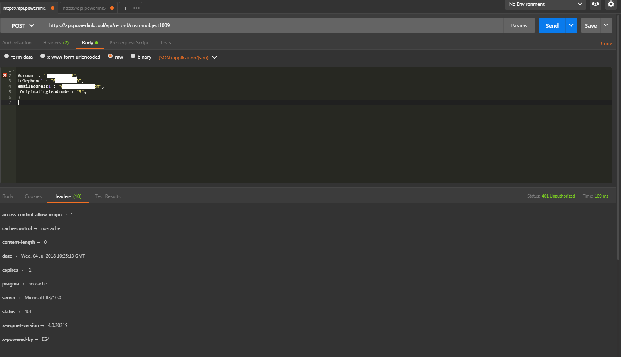This screenshot has height=357, width=621.
Task: Collapse JSON block fold arrow on line 1
Action: (14, 70)
